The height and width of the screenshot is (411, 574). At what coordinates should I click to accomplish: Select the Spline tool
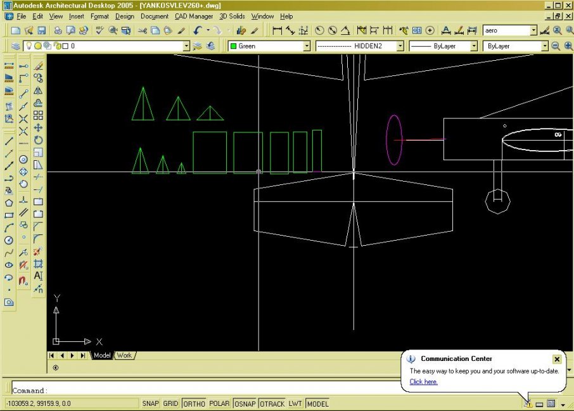pyautogui.click(x=9, y=253)
